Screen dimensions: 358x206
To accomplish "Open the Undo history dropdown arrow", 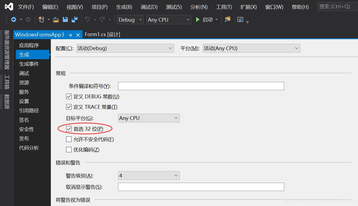I will [95, 20].
